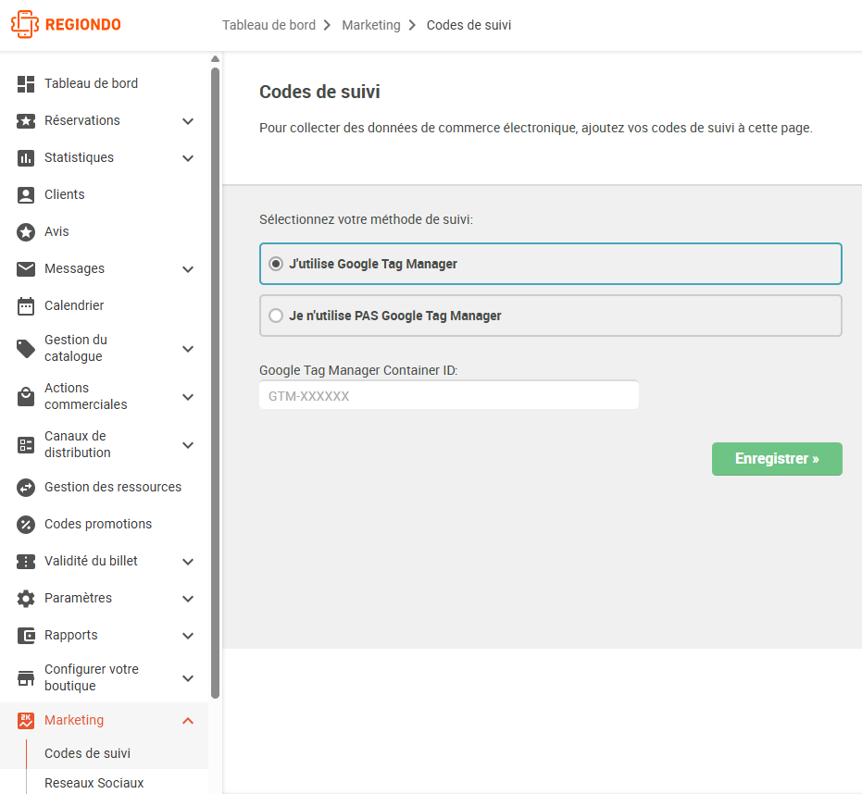Go to Tableau de bord breadcrumb
The width and height of the screenshot is (862, 794).
coord(269,25)
